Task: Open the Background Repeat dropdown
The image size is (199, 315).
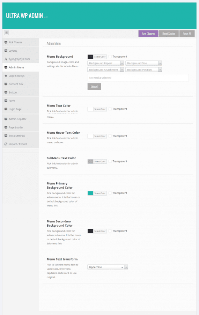Action: (x=106, y=63)
